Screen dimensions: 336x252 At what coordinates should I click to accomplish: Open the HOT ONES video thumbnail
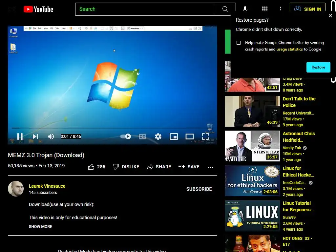(x=252, y=243)
